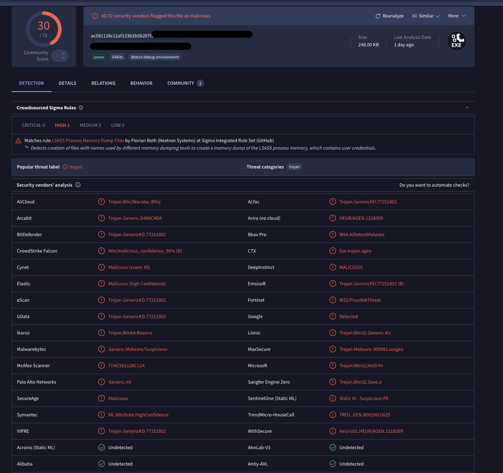Click the green checkmark in the Antiy-AVL row
The height and width of the screenshot is (473, 503).
tap(333, 464)
